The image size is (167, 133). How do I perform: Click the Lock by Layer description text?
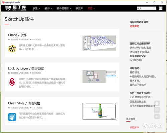click(42, 83)
